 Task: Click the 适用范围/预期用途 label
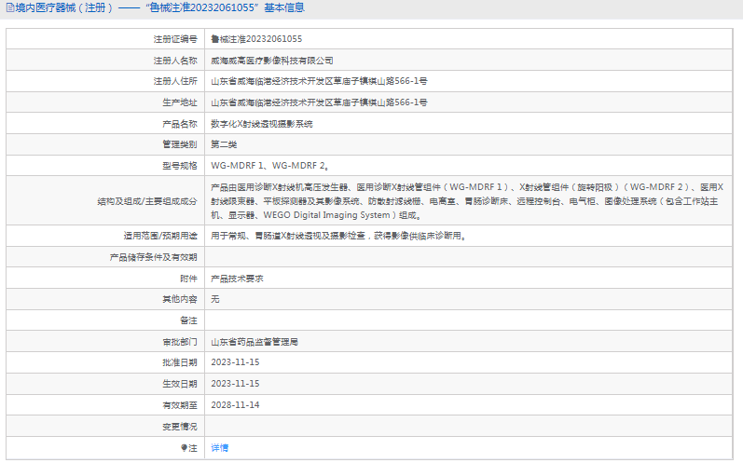click(160, 236)
